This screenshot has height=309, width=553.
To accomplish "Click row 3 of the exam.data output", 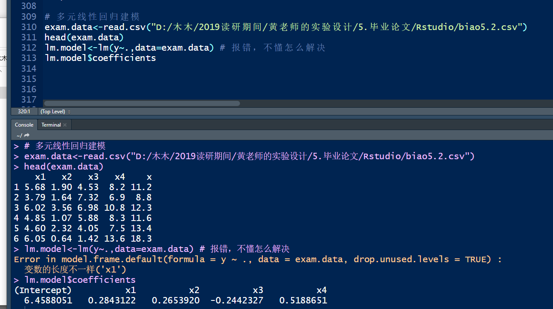I will coord(82,207).
